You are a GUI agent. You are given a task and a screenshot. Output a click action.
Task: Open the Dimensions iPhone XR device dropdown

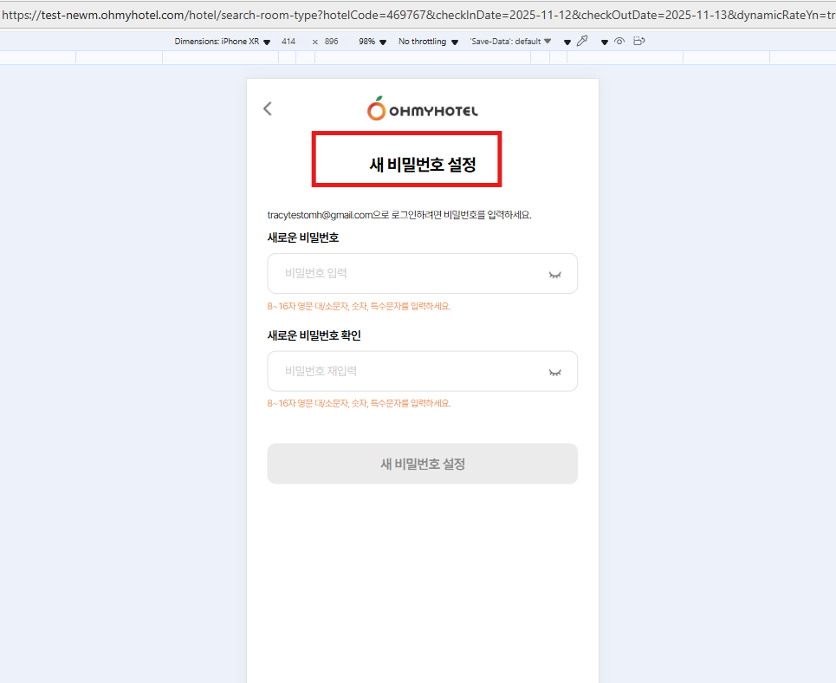(x=223, y=41)
